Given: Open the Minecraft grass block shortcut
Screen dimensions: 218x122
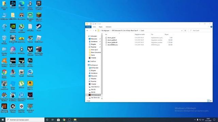Looking at the screenshot, I should pos(39,17).
